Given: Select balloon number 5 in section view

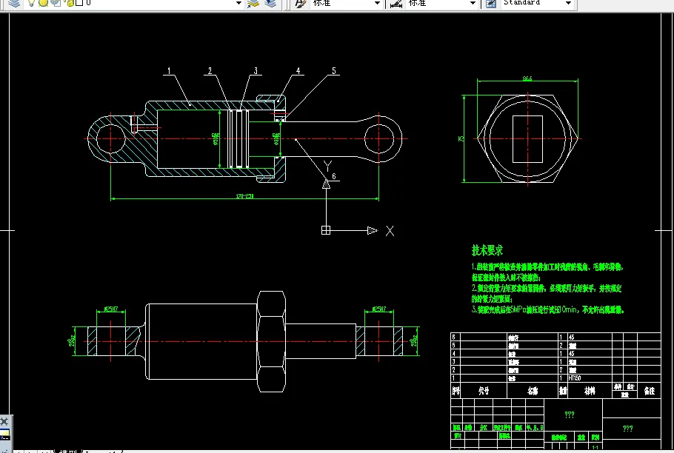Looking at the screenshot, I should pos(334,71).
